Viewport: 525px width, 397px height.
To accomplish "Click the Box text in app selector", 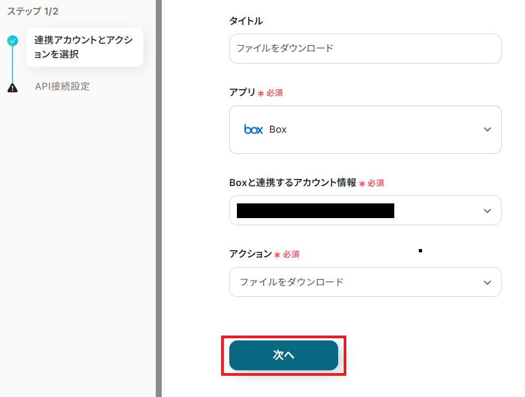I will pos(278,129).
